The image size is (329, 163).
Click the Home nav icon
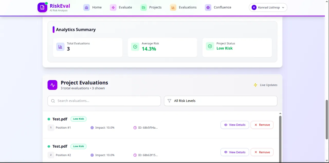[86, 7]
